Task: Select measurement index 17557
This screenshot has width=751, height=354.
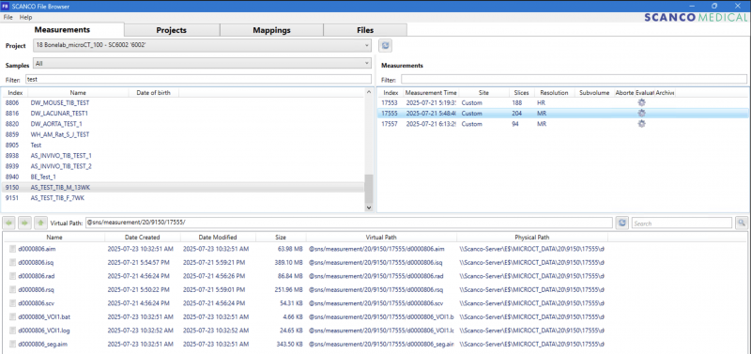Action: click(390, 124)
